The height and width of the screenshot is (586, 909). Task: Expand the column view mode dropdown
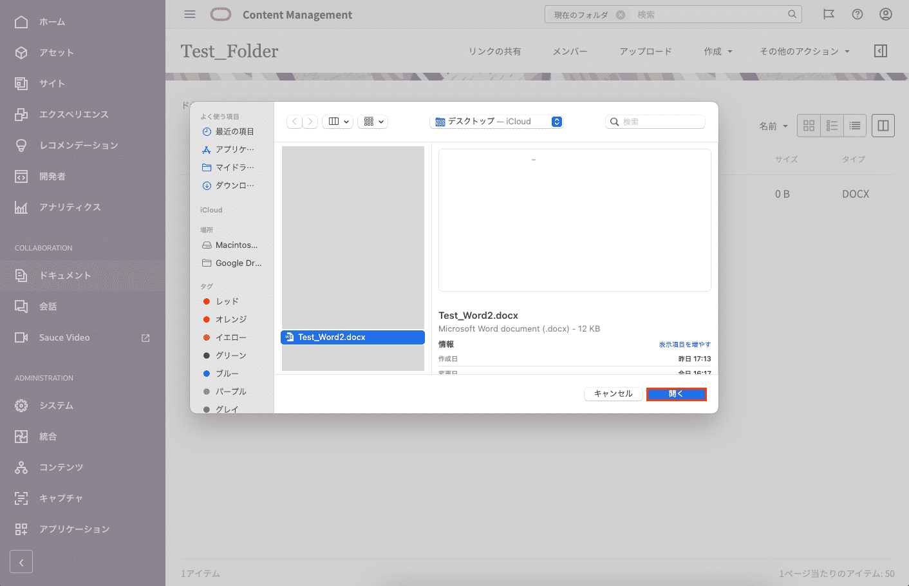tap(338, 122)
